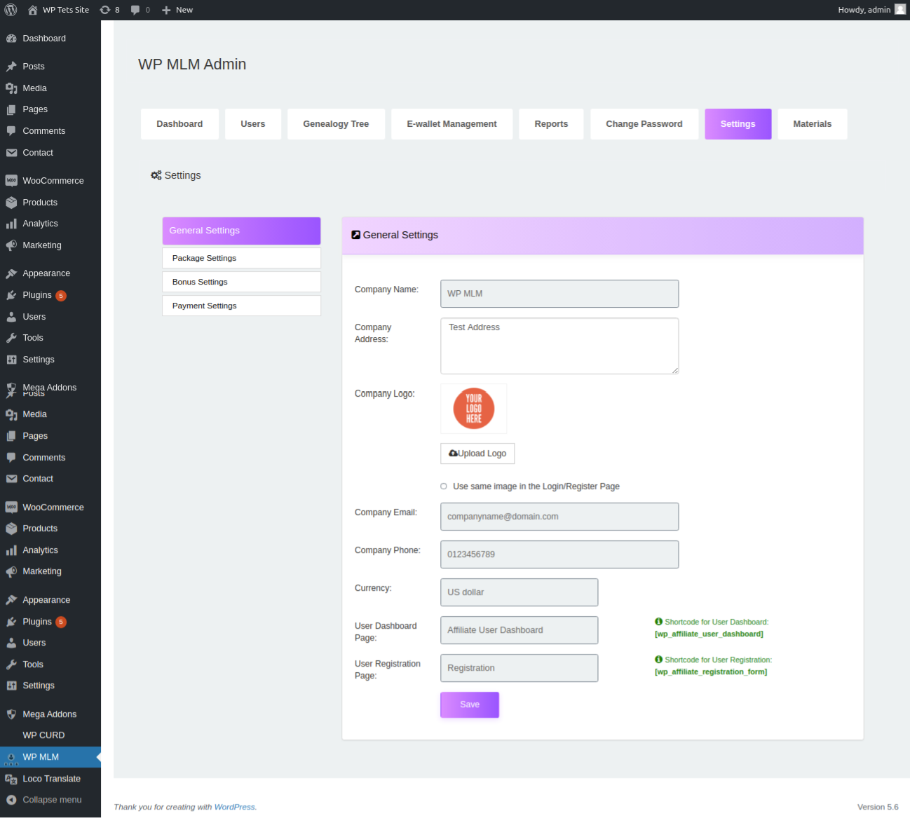Screen dimensions: 910x818
Task: Focus the Company Name field
Action: (559, 294)
